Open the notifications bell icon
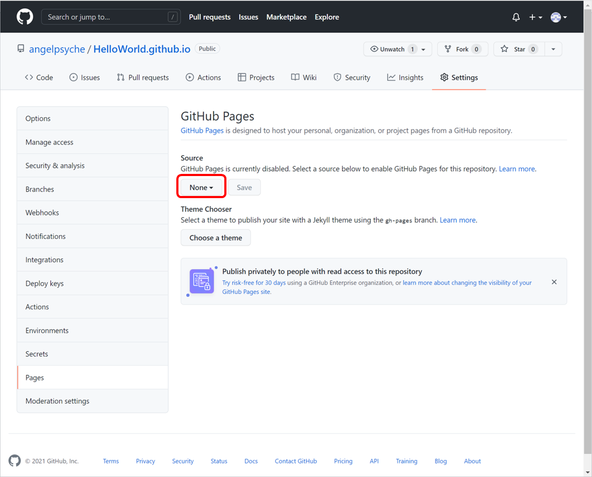 [516, 17]
